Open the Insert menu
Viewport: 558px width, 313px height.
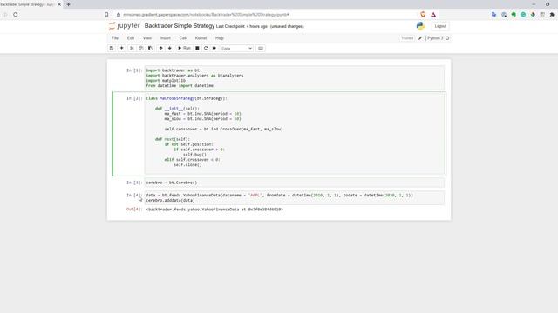click(x=165, y=38)
